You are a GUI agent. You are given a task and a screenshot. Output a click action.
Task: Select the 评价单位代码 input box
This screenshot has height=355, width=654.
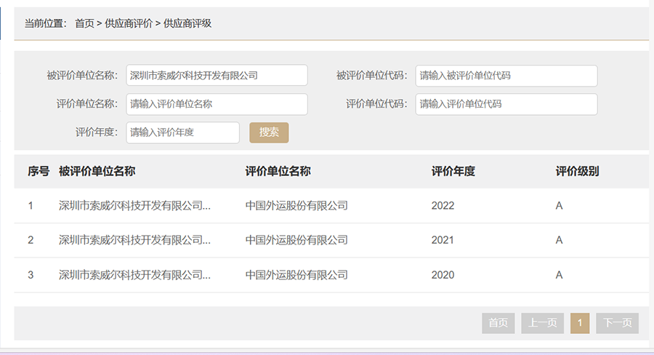(x=506, y=104)
